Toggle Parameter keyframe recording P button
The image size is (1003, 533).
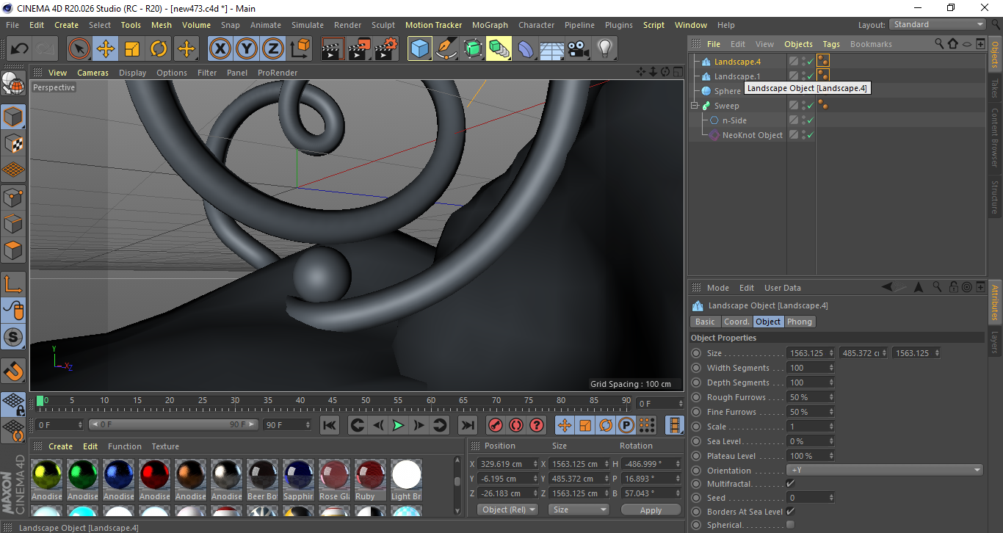coord(626,425)
